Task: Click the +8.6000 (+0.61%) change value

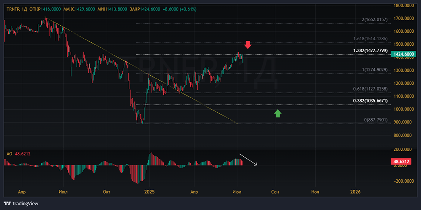Action: tap(179, 9)
